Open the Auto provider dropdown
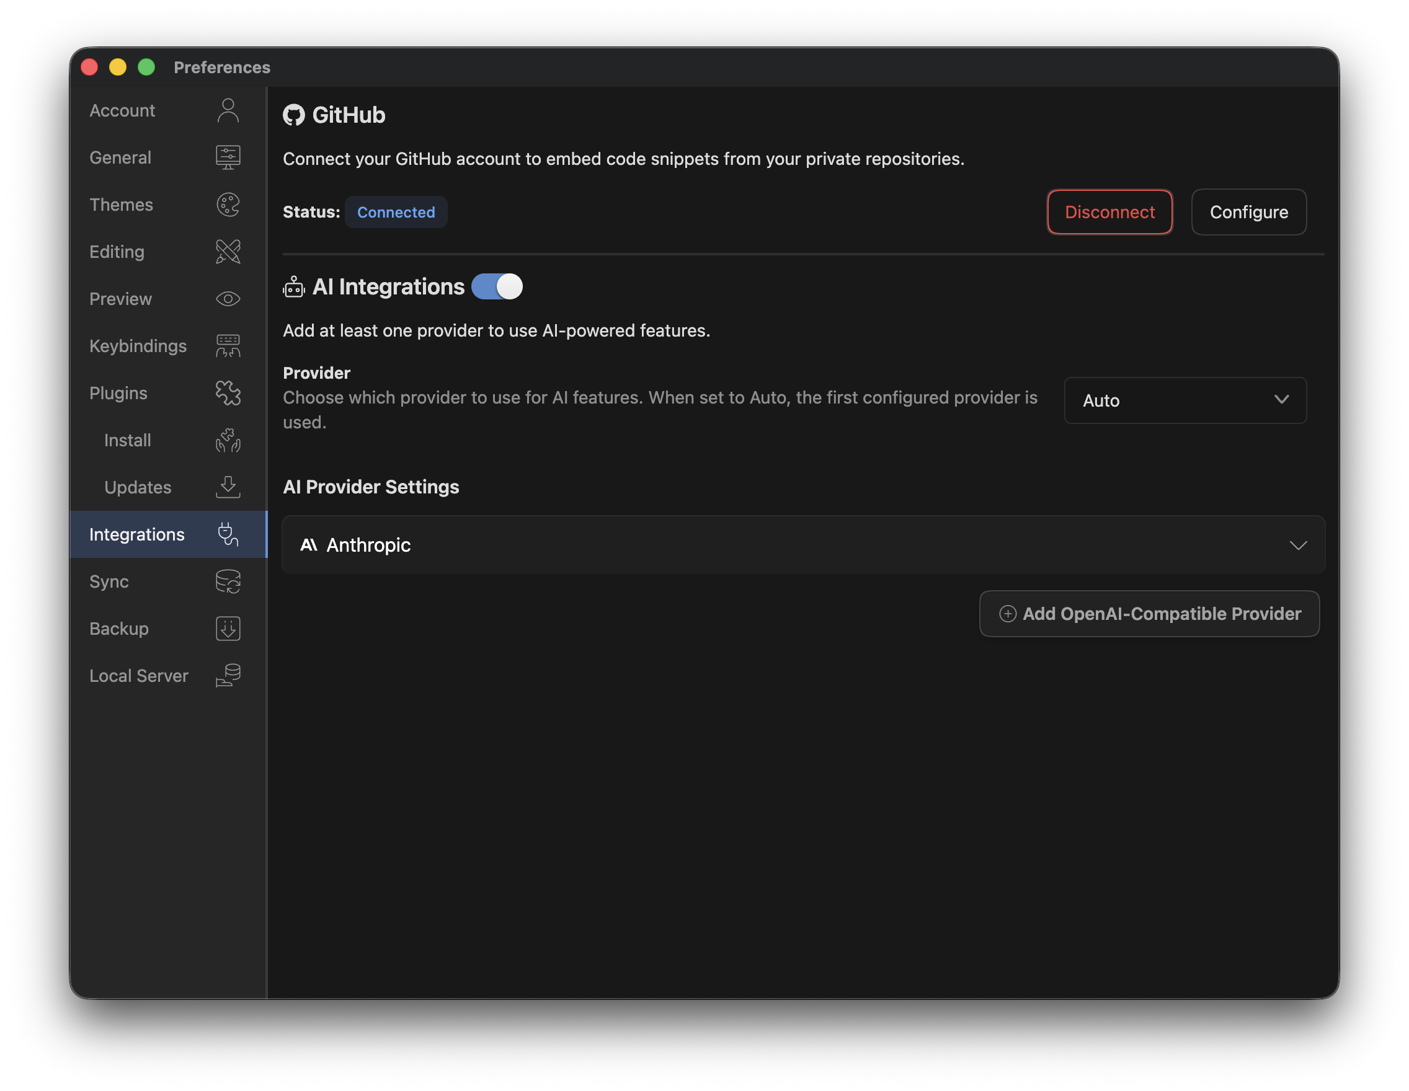Screen dimensions: 1409x1091 [1185, 400]
